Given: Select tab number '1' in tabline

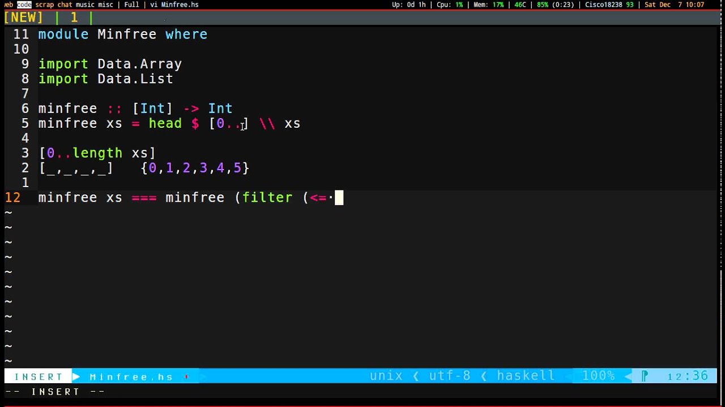Looking at the screenshot, I should (x=74, y=18).
